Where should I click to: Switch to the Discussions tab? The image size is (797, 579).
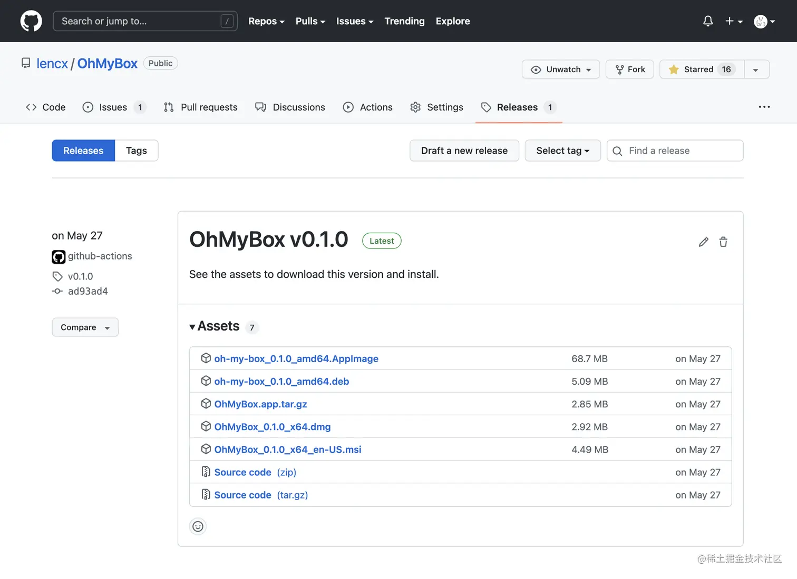[290, 107]
